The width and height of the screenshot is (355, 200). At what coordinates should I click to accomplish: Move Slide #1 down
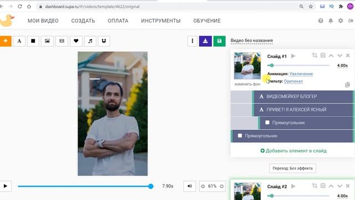pyautogui.click(x=339, y=56)
